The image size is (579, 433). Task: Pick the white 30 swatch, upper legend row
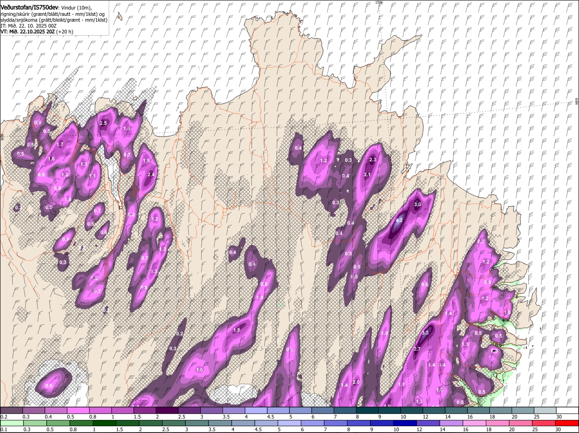click(x=567, y=410)
